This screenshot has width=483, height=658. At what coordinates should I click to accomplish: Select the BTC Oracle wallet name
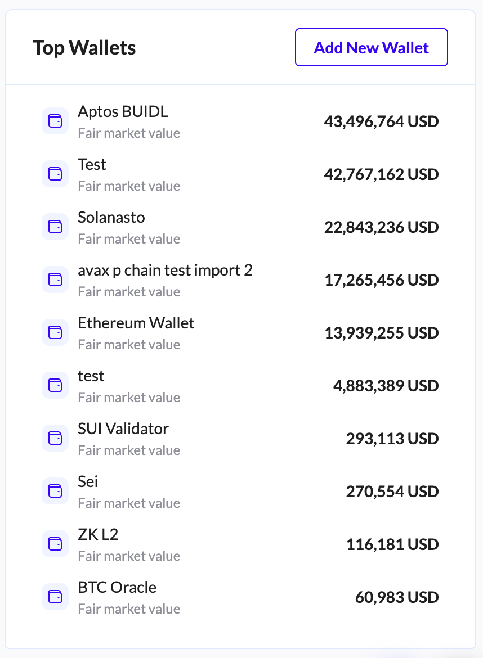click(117, 588)
